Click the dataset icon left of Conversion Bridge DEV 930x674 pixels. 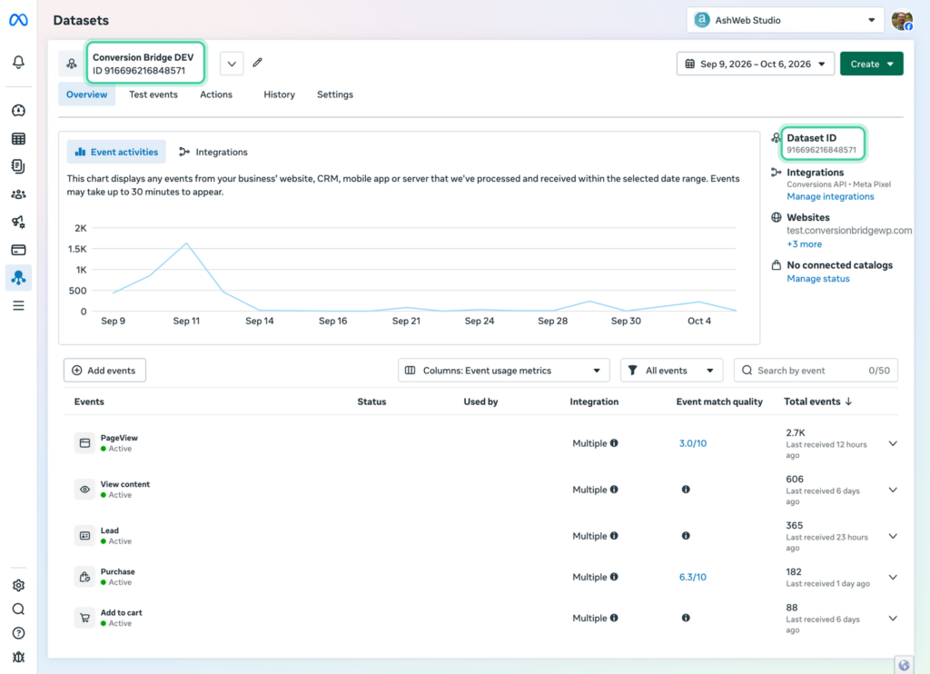click(71, 64)
